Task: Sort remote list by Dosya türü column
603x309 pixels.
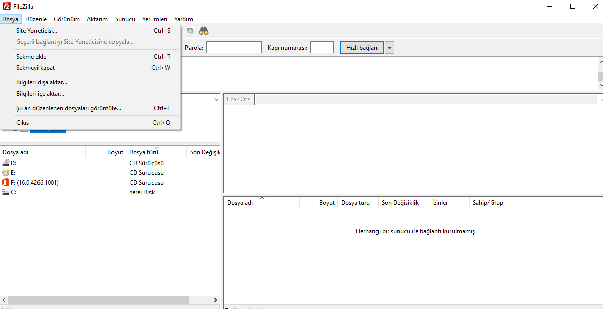Action: [358, 203]
